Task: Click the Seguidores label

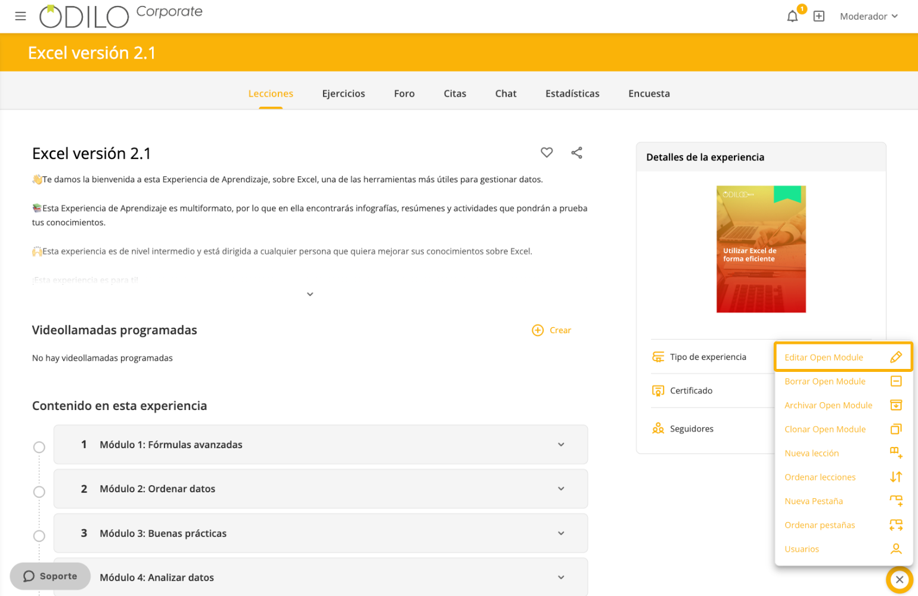Action: point(691,429)
